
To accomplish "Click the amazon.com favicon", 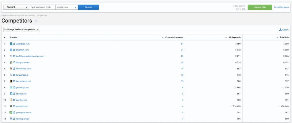I will 11,106.
